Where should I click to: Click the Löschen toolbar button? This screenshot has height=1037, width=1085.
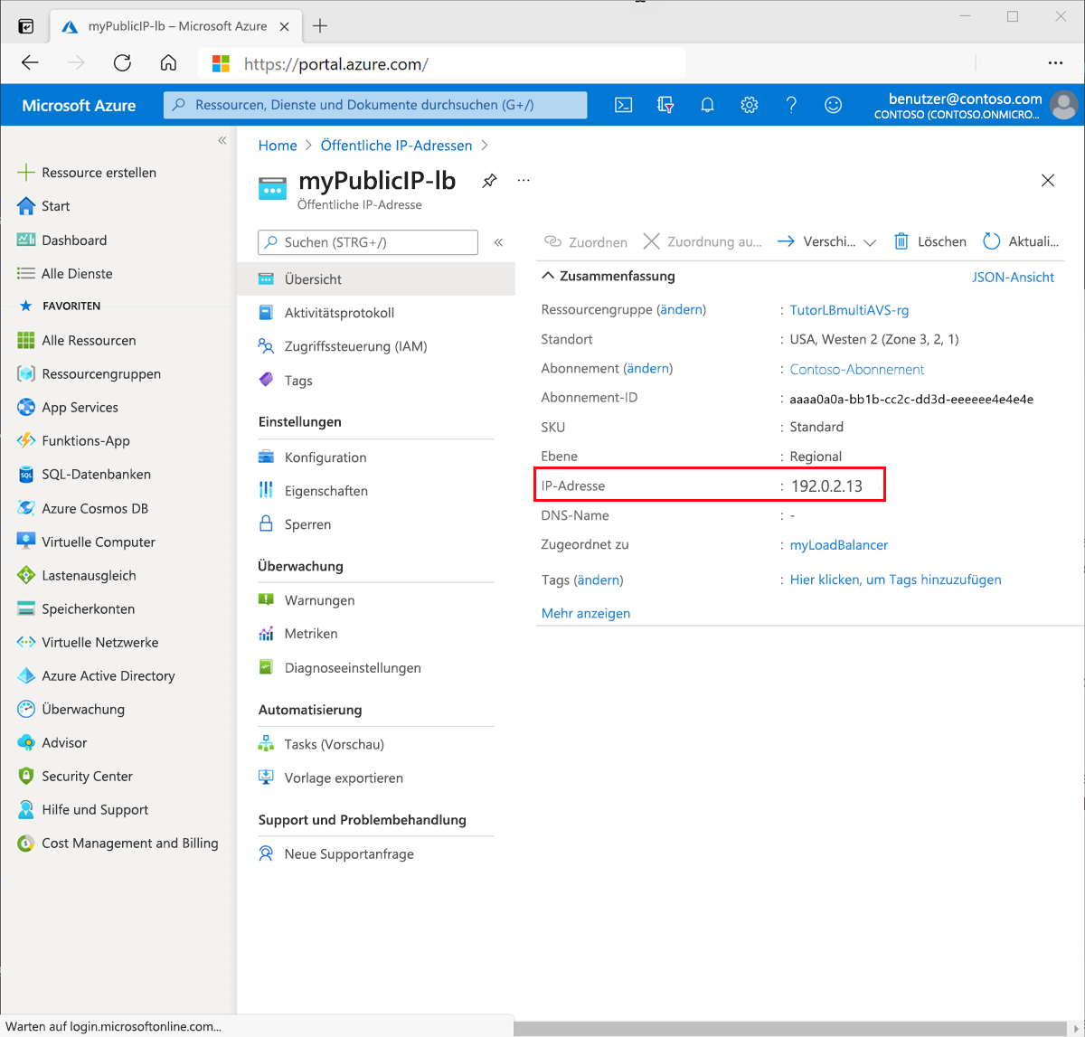[930, 241]
